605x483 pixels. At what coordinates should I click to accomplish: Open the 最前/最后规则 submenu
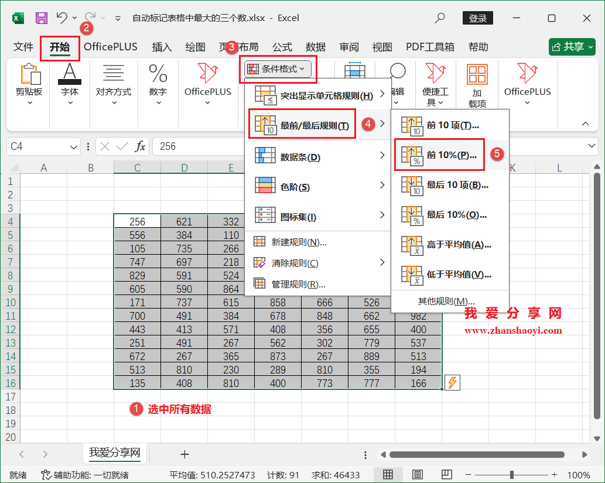(319, 125)
